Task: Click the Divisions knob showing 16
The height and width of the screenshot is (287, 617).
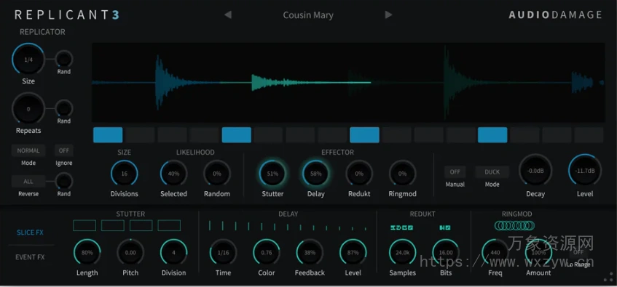Action: [125, 174]
